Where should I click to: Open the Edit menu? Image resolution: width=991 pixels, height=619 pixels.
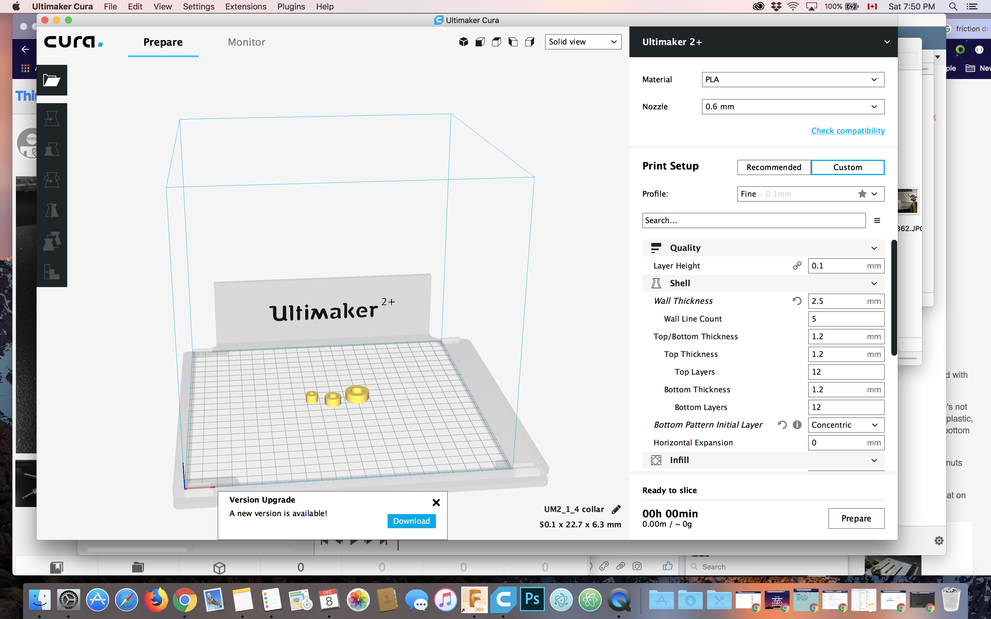tap(135, 6)
